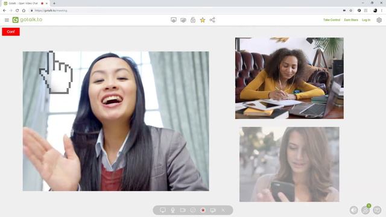The width and height of the screenshot is (386, 217).
Task: Select the Gotalk Open Video Chat browser tab
Action: (25, 4)
